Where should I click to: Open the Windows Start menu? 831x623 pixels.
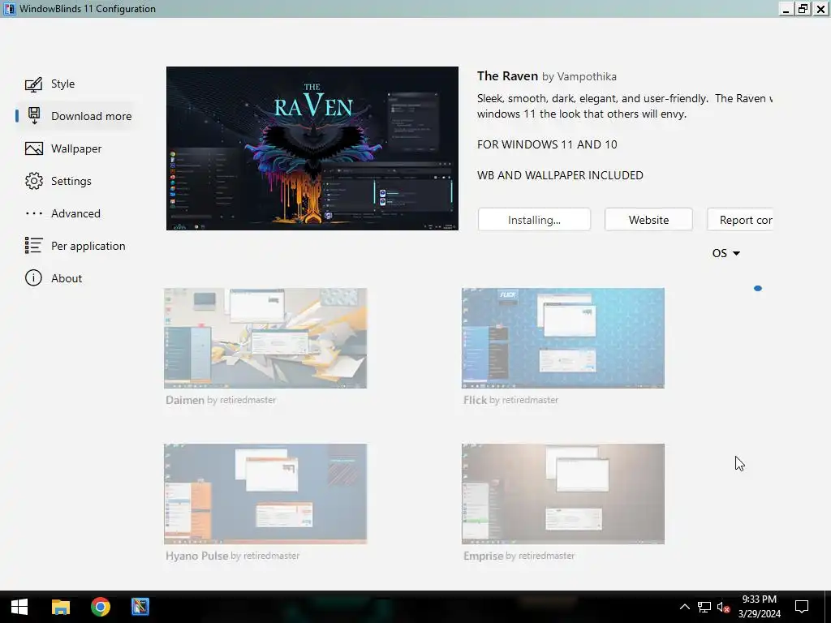click(x=19, y=607)
